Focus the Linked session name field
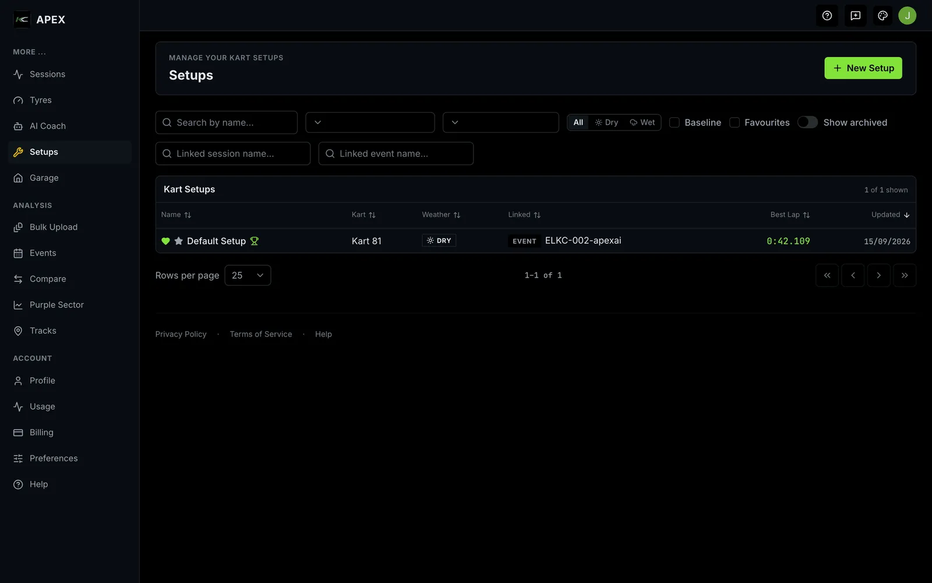 tap(233, 153)
